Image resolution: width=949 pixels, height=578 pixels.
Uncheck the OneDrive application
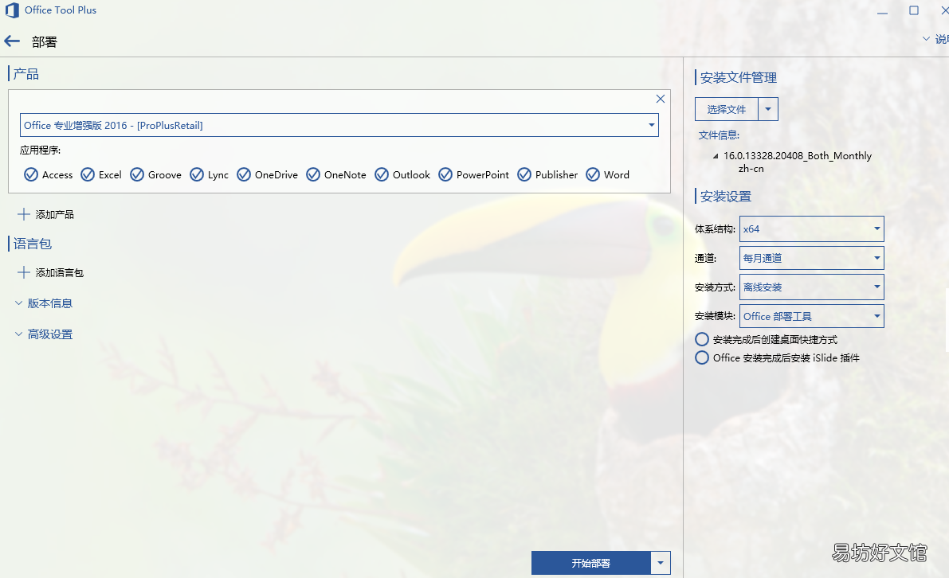(244, 174)
